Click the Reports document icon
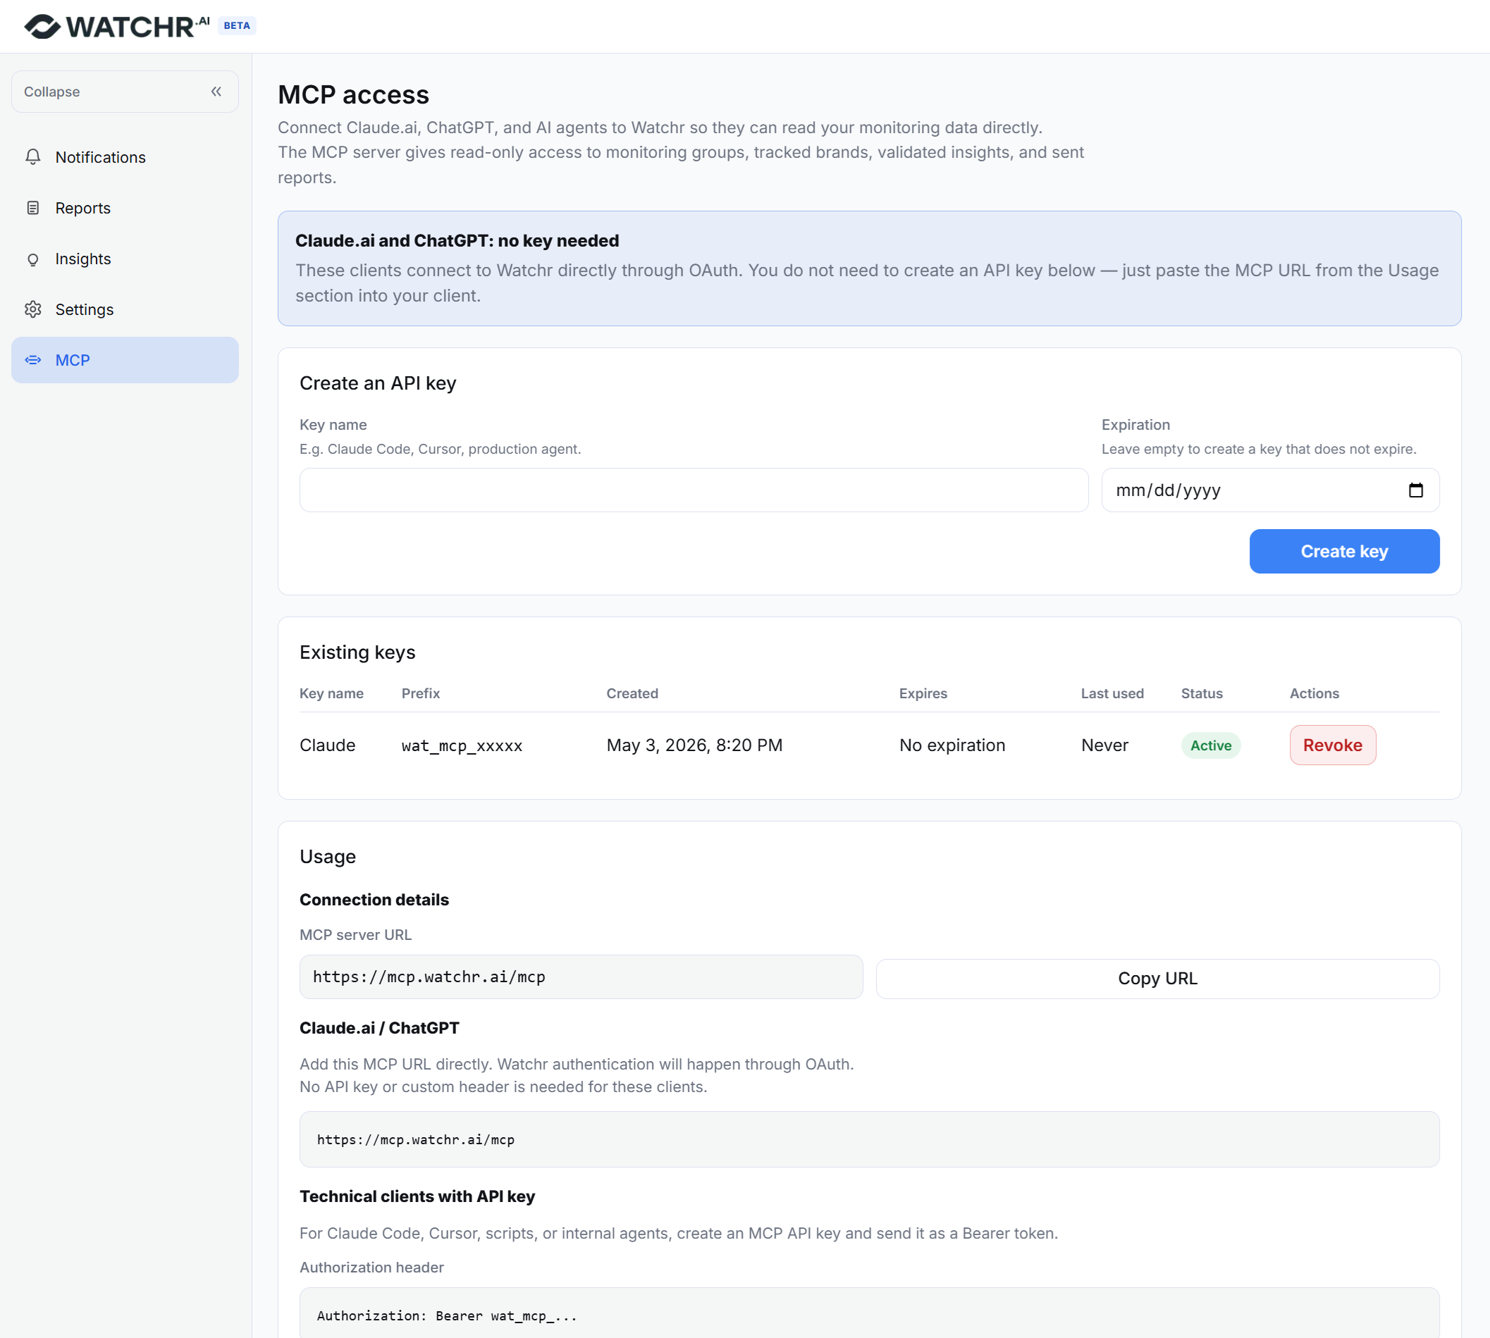This screenshot has height=1338, width=1490. (x=33, y=208)
